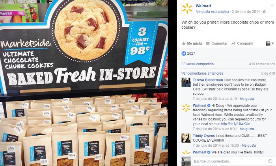Click the globe privacy icon next to the date

coord(265,12)
